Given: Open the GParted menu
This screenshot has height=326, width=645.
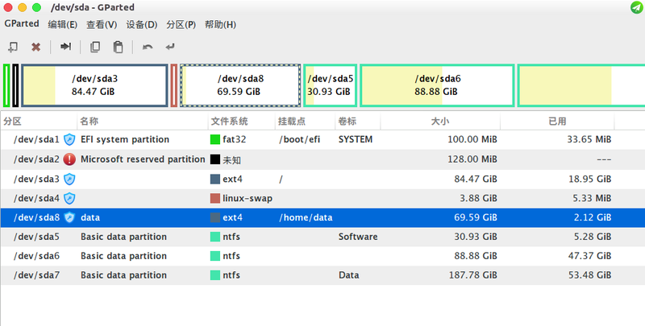Looking at the screenshot, I should point(22,24).
